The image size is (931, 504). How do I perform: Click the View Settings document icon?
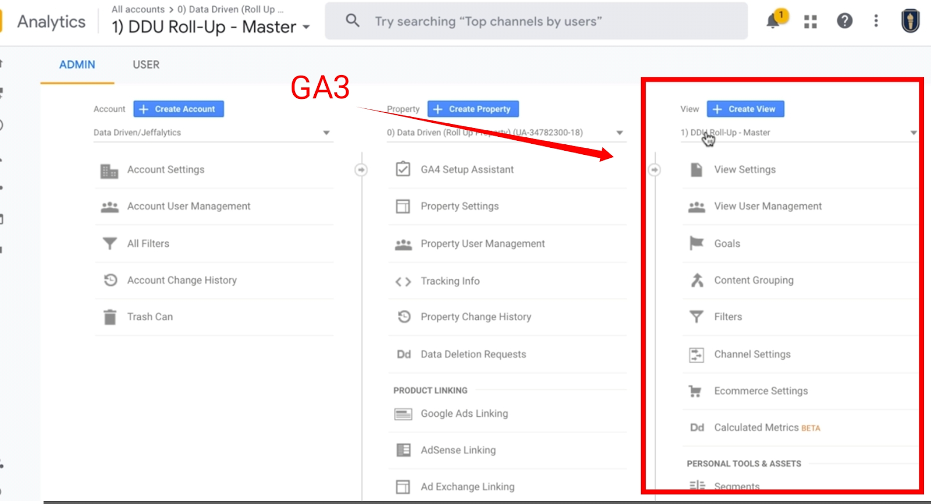(696, 169)
